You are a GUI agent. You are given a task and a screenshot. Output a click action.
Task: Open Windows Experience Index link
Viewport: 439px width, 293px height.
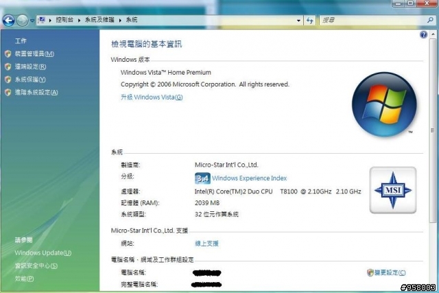(250, 178)
